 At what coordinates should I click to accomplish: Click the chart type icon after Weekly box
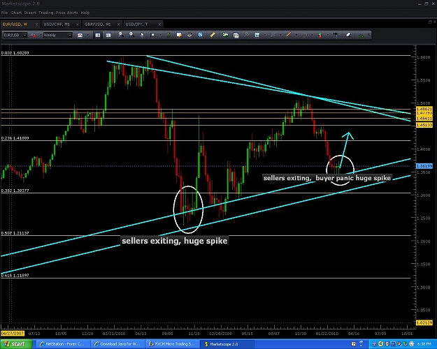pyautogui.click(x=80, y=36)
